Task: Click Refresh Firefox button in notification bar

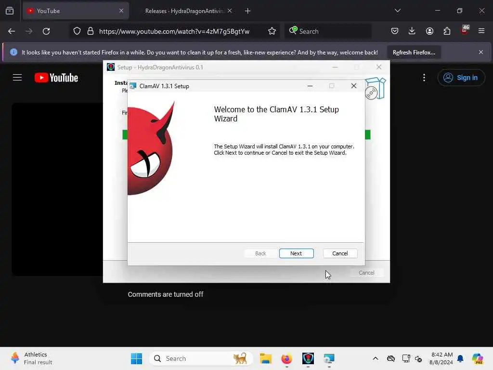Action: (x=414, y=52)
